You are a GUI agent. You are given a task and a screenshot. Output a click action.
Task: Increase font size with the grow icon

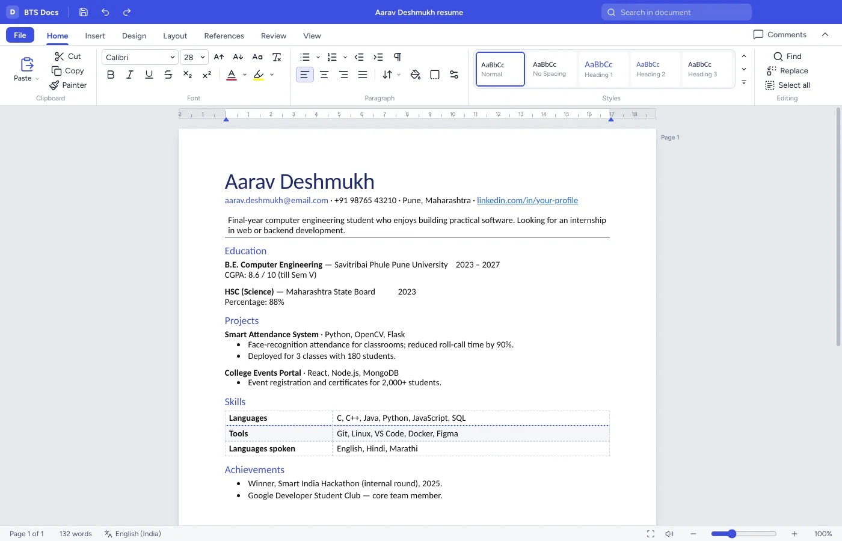(219, 57)
